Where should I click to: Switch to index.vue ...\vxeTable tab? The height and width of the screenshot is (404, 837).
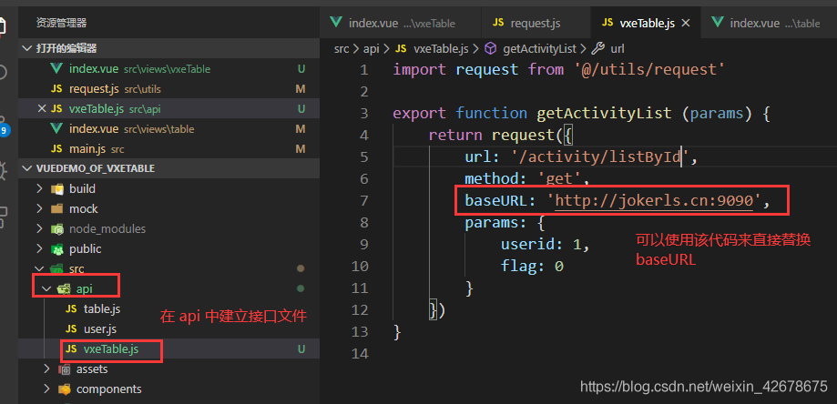(x=401, y=23)
